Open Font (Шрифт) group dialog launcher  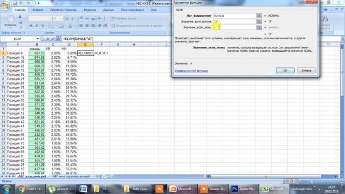(x=74, y=33)
